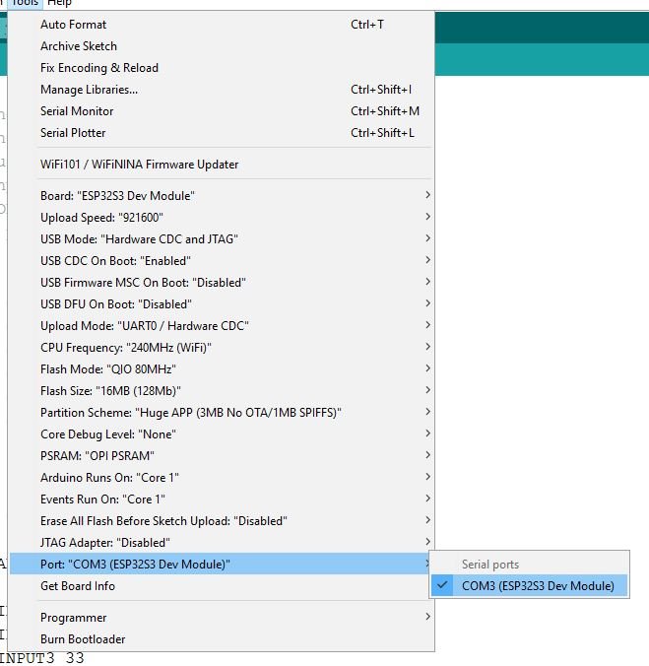Screen dimensions: 649x666
Task: Open Manage Libraries dialog
Action: tap(89, 90)
